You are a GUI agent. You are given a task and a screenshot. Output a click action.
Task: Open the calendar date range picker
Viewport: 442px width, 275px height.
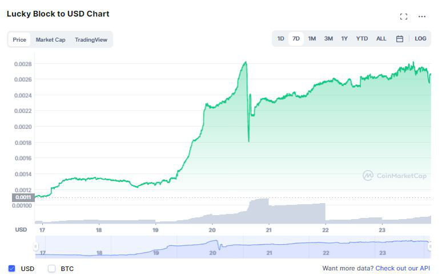(x=399, y=39)
